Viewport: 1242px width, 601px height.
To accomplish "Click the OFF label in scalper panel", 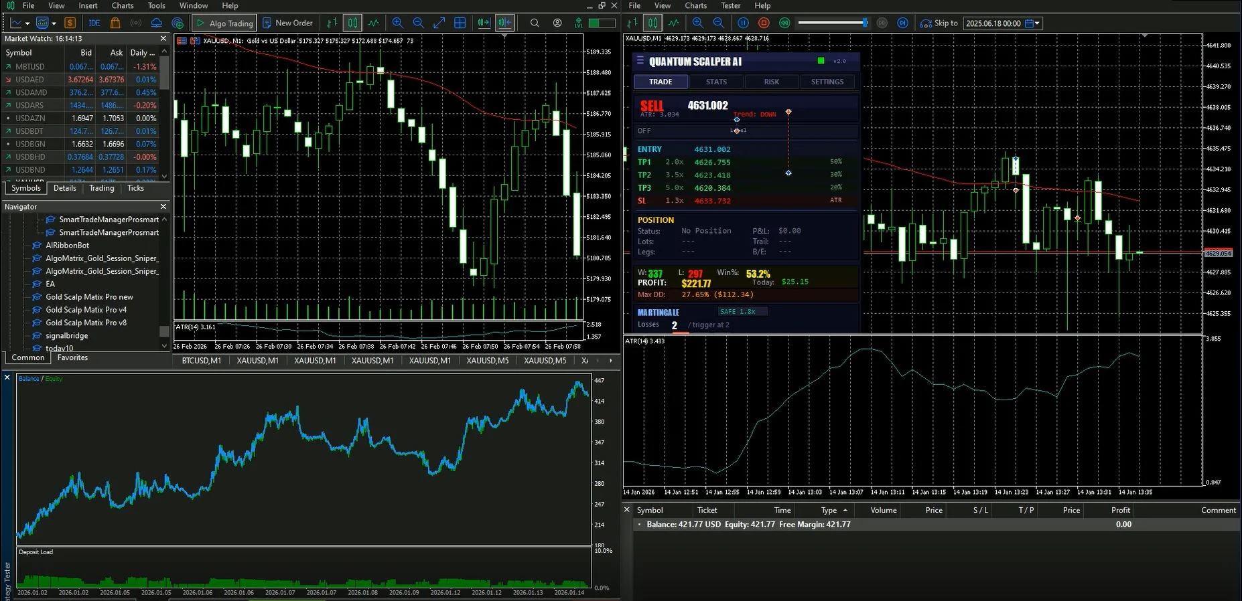I will click(x=644, y=131).
